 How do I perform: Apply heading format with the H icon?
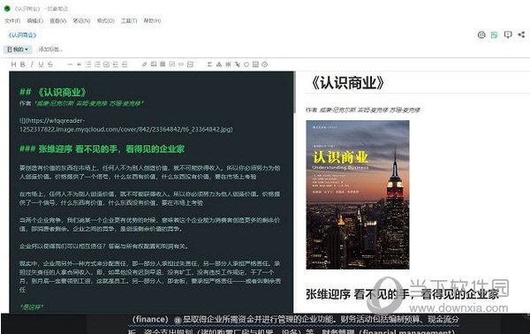(13, 65)
